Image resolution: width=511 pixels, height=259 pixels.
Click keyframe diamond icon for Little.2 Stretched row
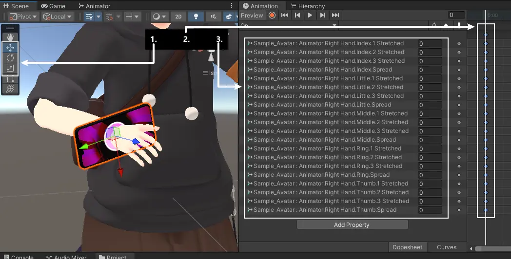pyautogui.click(x=459, y=88)
